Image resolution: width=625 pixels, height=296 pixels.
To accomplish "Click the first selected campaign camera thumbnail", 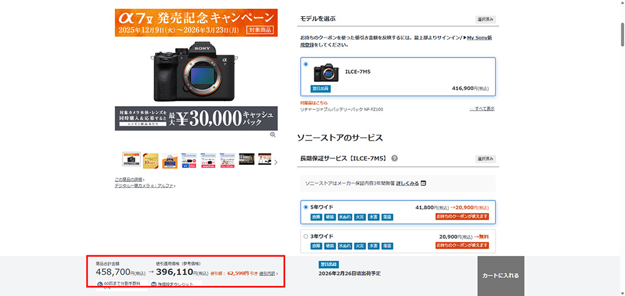I will click(131, 160).
